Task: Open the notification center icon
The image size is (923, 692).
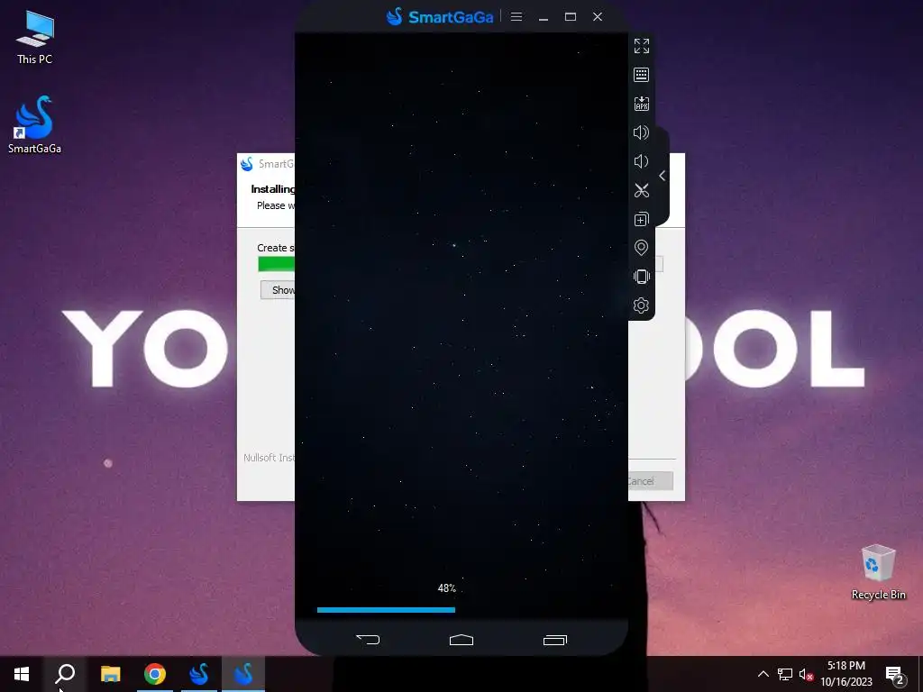Action: 895,674
